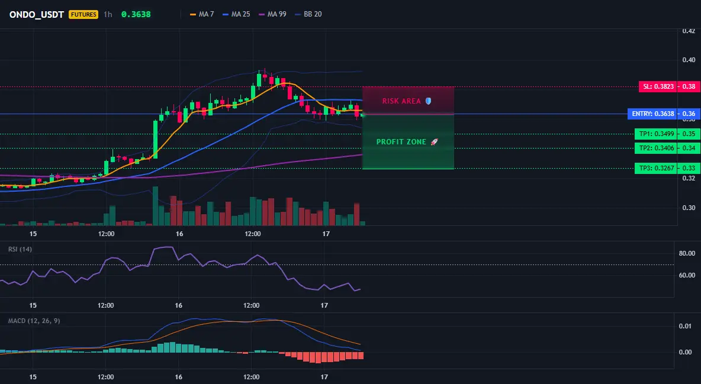The height and width of the screenshot is (384, 701).
Task: Click the 0.01 MACD axis label
Action: [x=686, y=326]
